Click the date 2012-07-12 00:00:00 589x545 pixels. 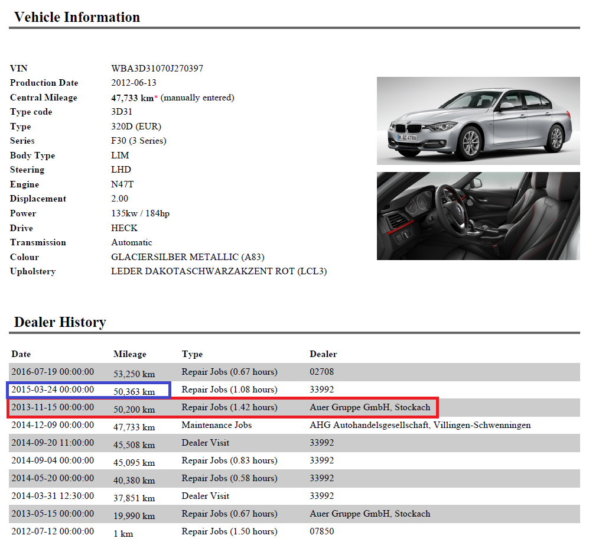point(53,531)
